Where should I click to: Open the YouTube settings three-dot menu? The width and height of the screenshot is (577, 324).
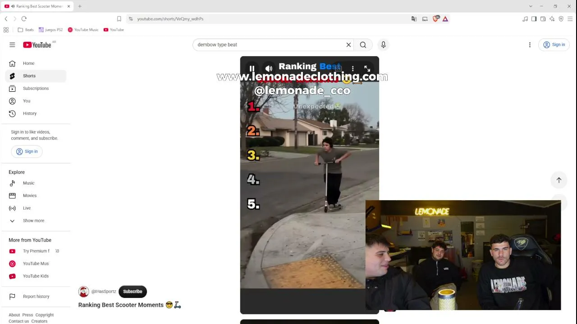click(x=530, y=45)
